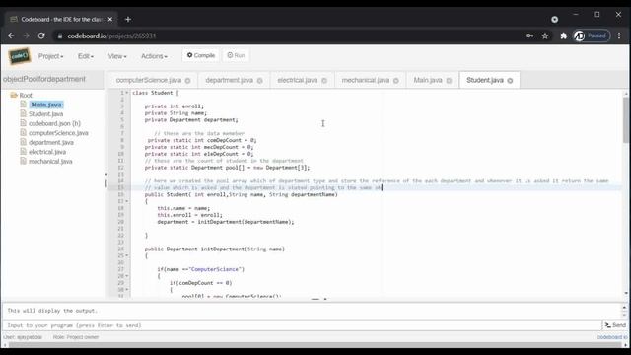The height and width of the screenshot is (355, 631).
Task: Close the Main.java tab
Action: click(450, 81)
